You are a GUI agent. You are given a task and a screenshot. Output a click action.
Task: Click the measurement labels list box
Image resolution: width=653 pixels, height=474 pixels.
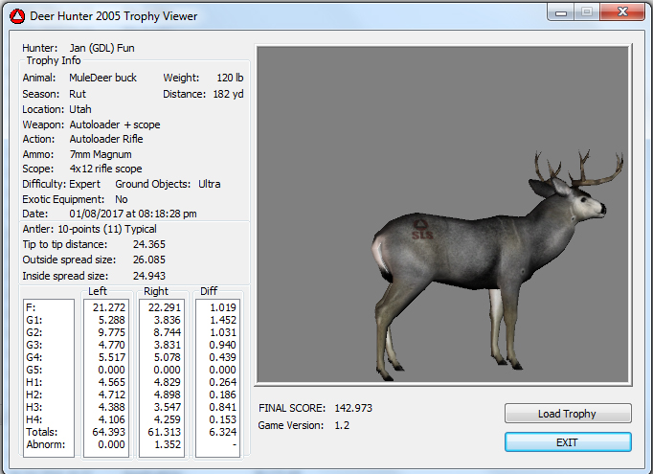click(48, 376)
